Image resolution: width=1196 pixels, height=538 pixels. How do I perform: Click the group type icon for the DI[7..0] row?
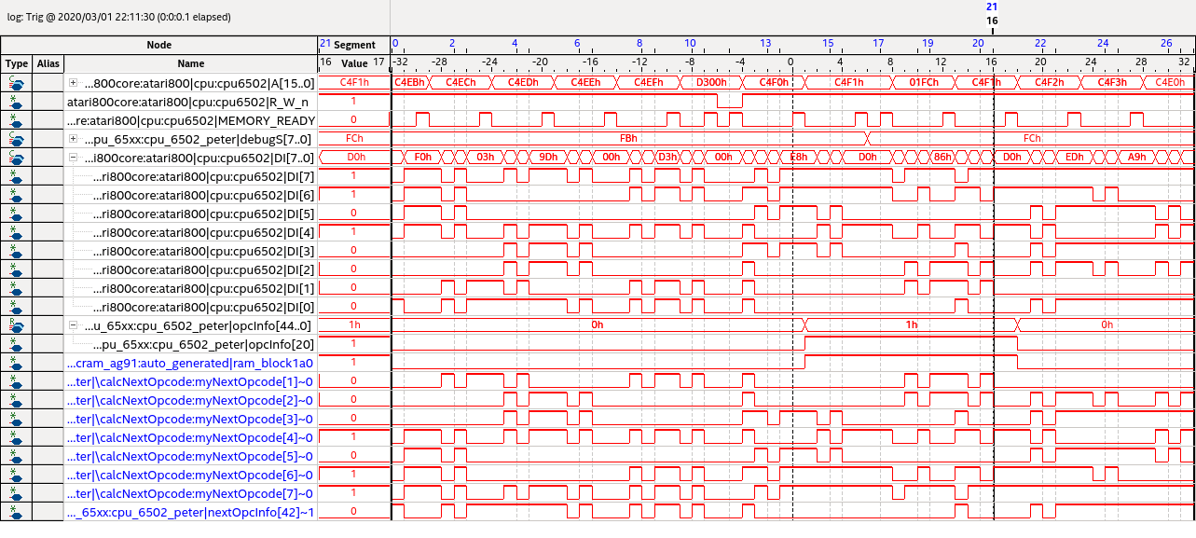pos(17,158)
